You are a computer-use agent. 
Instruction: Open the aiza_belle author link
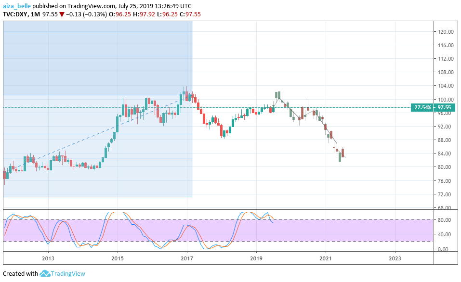(17, 6)
